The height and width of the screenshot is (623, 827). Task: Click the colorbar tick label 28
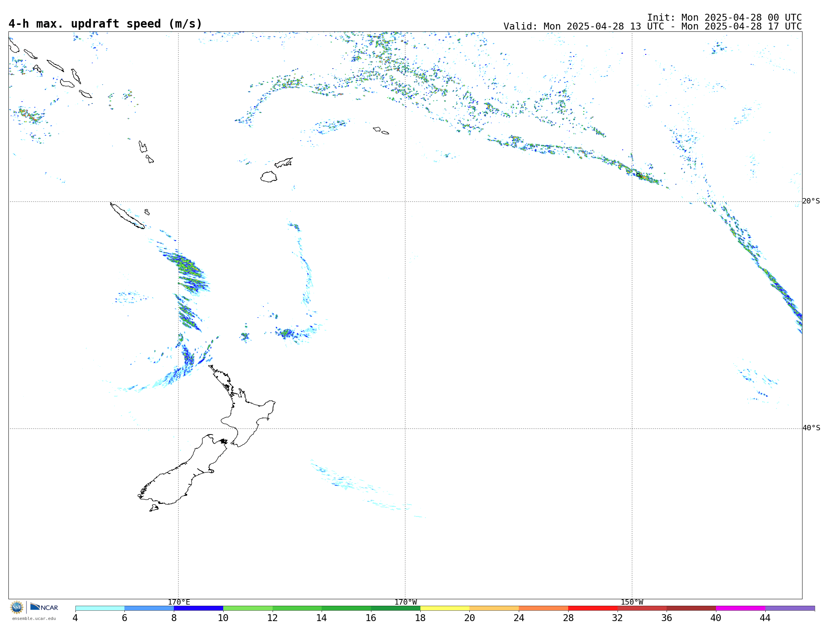pyautogui.click(x=568, y=618)
